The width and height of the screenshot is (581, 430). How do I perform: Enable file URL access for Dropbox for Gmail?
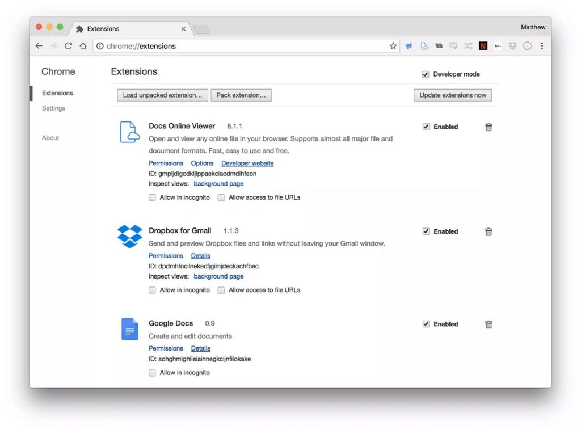click(221, 290)
